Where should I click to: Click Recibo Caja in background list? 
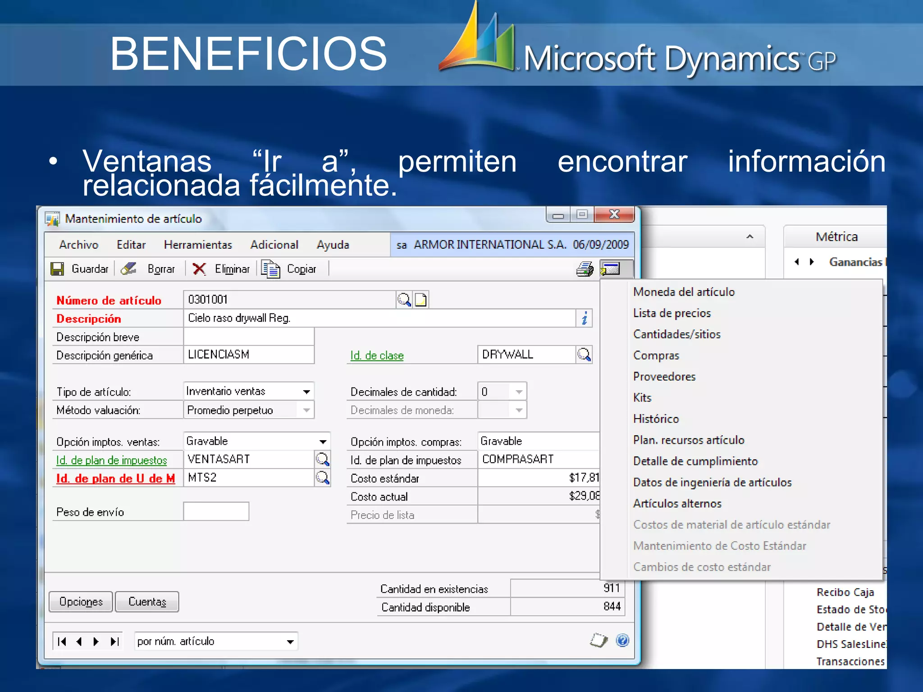pyautogui.click(x=845, y=592)
